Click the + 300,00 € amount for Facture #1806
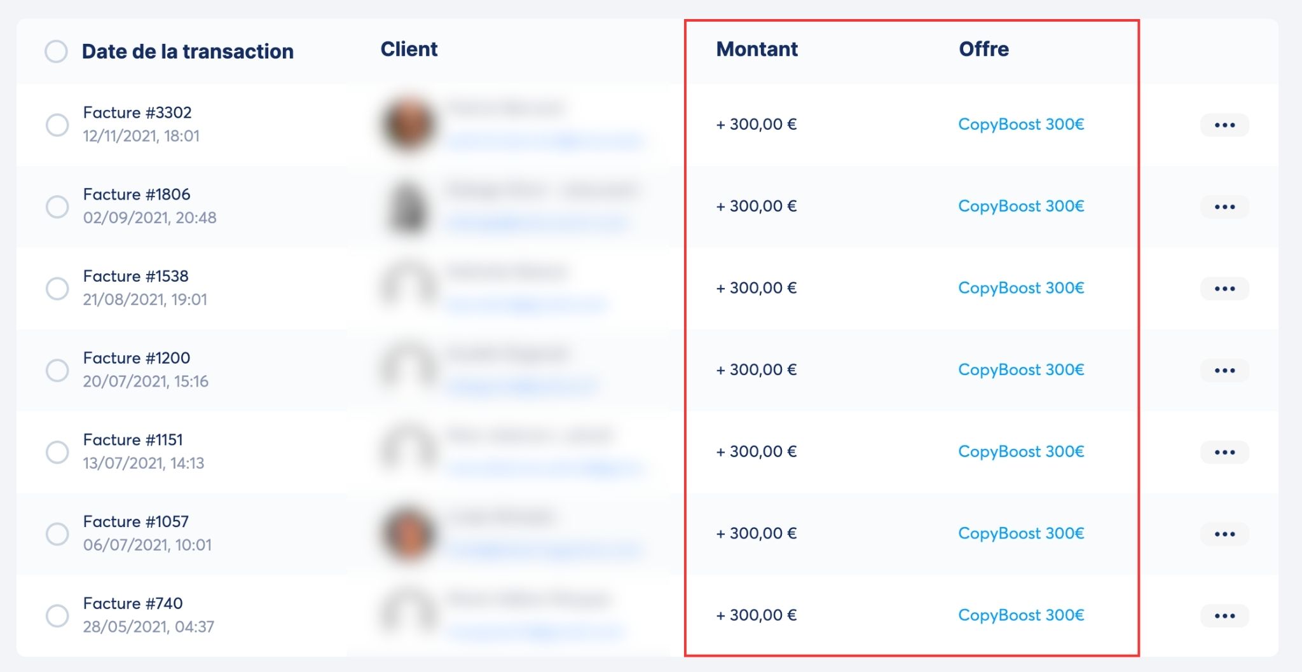The width and height of the screenshot is (1302, 672). pyautogui.click(x=756, y=206)
